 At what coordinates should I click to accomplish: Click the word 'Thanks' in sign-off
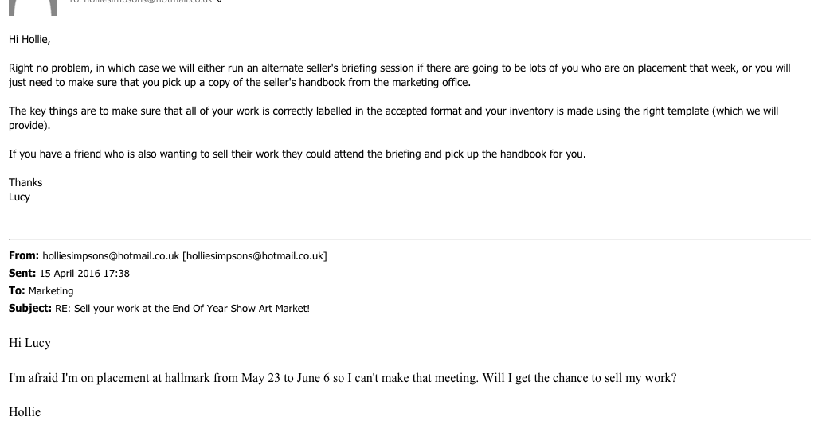point(25,182)
